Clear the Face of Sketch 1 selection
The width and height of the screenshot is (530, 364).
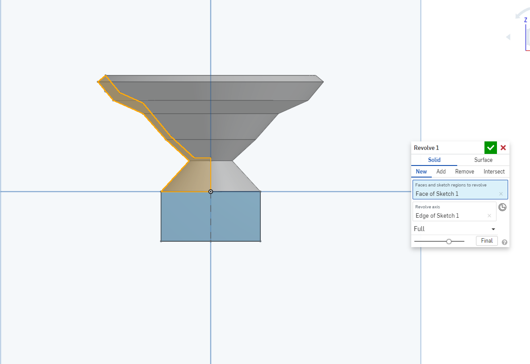[501, 194]
